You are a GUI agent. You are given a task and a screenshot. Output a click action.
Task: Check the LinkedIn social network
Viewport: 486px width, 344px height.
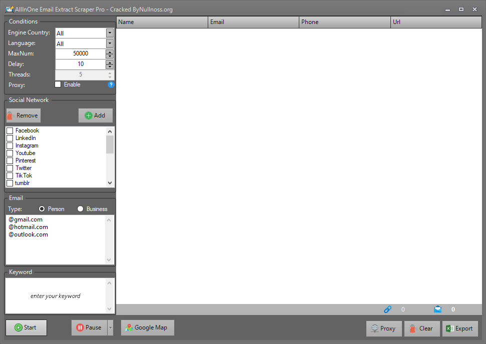click(x=10, y=138)
